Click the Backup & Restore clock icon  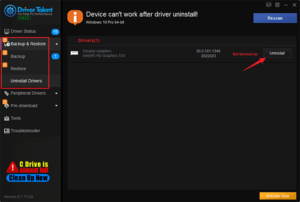click(7, 44)
